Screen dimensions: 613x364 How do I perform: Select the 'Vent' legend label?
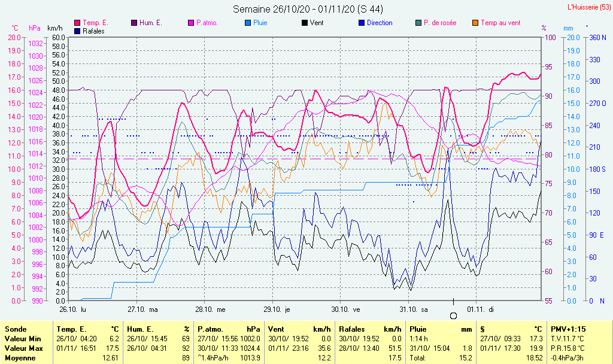[317, 23]
